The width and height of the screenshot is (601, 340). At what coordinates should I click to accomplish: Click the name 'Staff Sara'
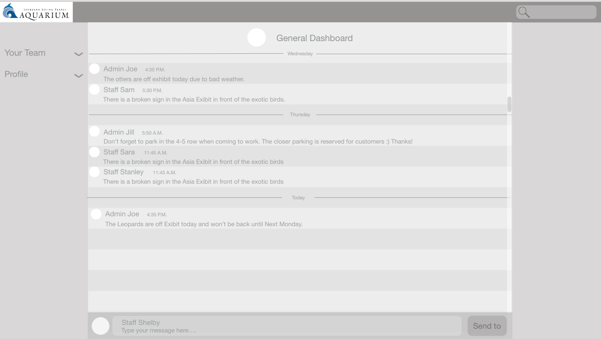click(119, 152)
